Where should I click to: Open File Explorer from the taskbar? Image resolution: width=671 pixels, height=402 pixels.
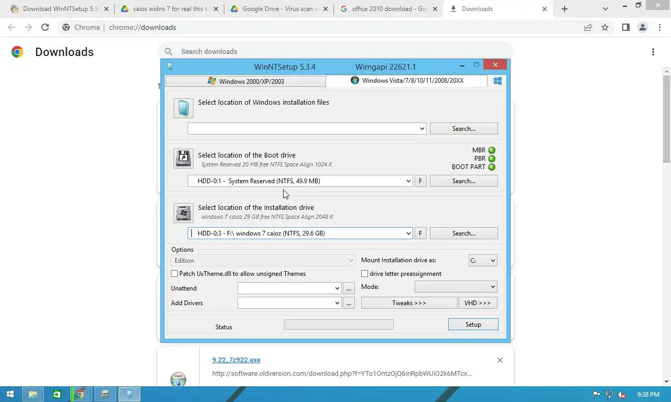[33, 394]
